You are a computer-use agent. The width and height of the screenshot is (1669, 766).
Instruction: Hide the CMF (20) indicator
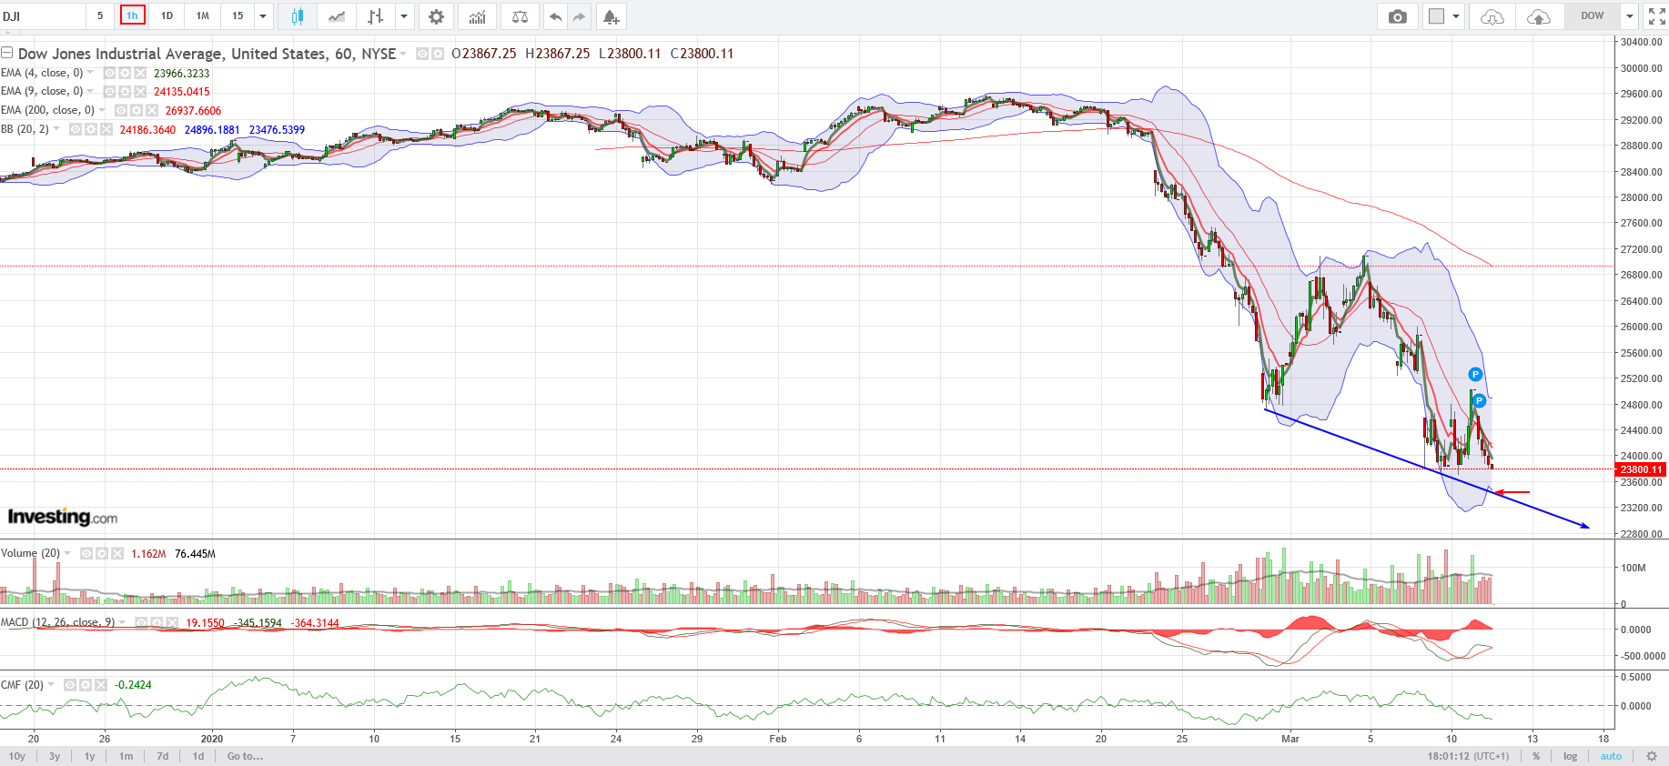pyautogui.click(x=70, y=685)
